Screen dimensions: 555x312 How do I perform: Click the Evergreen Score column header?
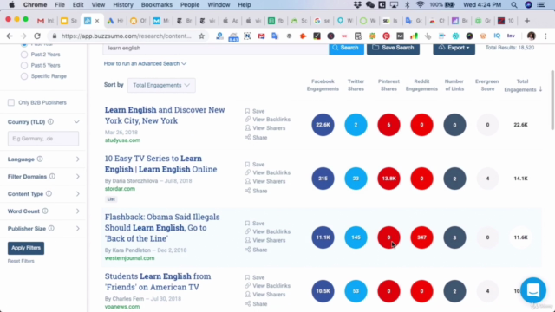point(487,85)
